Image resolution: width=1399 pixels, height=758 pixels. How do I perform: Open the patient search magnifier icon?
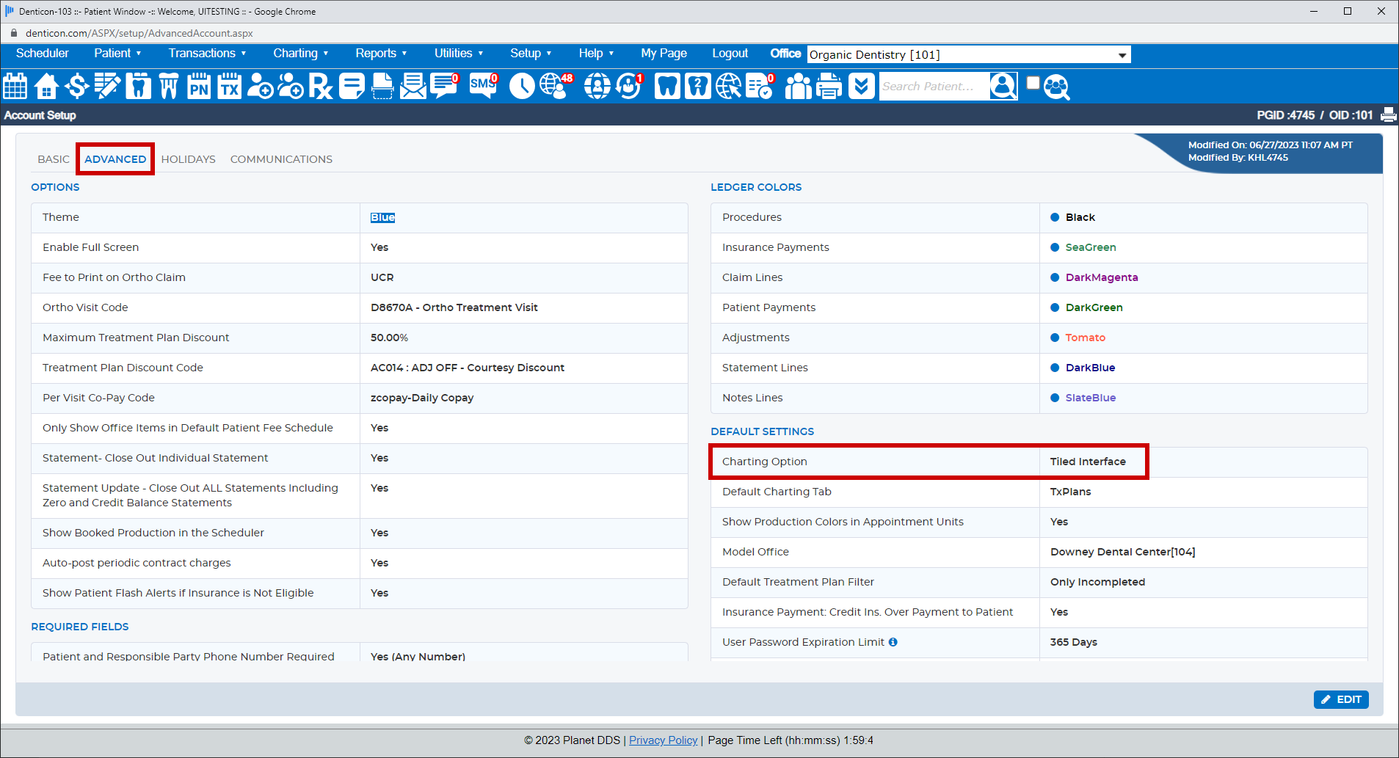[x=1003, y=86]
